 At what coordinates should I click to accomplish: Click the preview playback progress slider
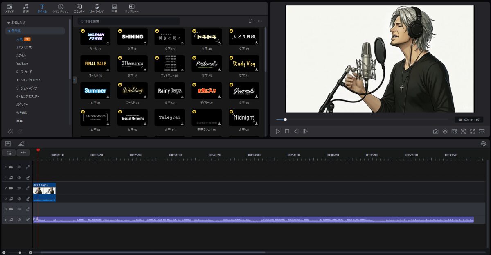[x=285, y=120]
